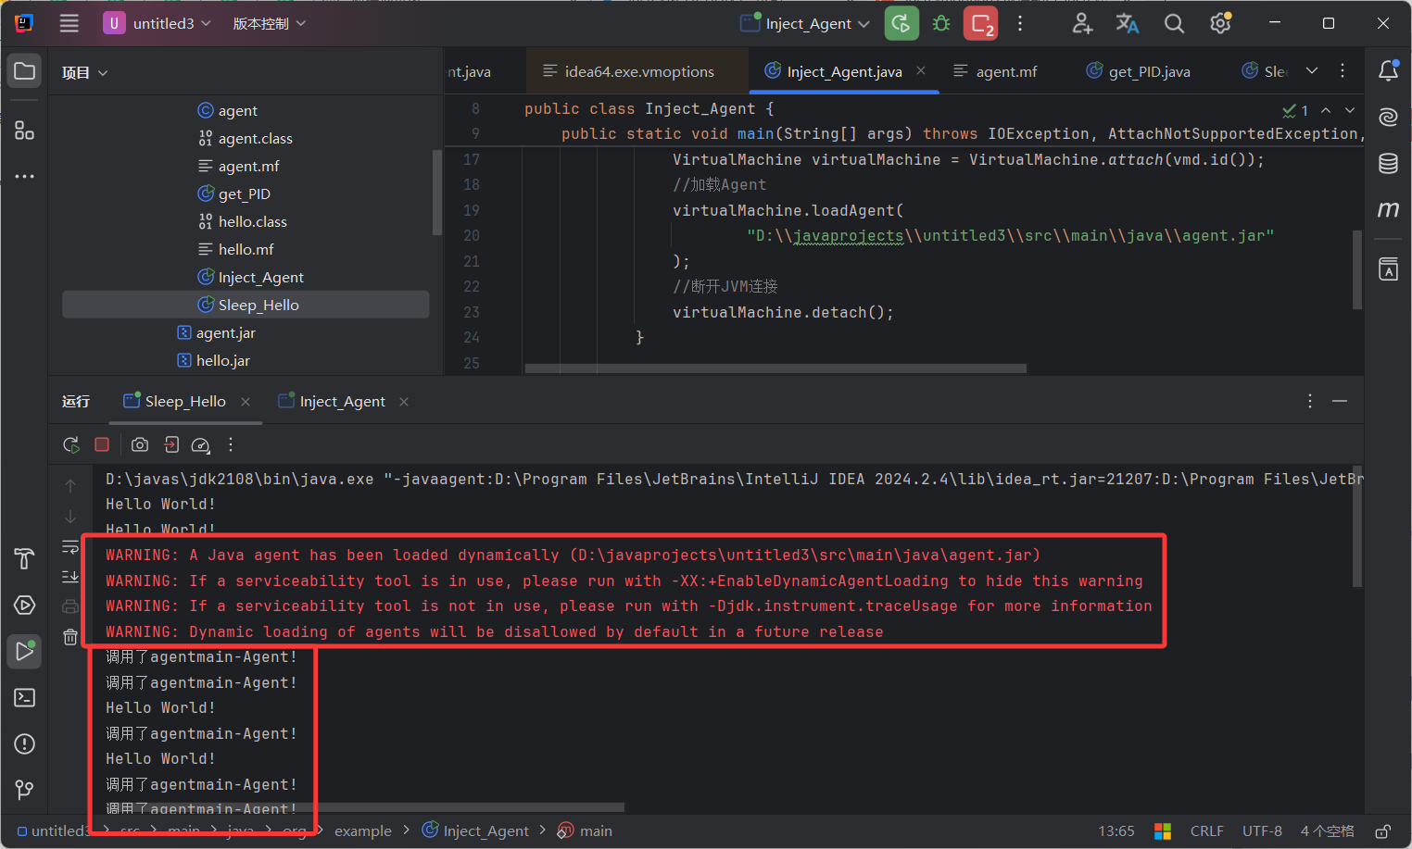Stop the running Sleep_Hello process
Image resolution: width=1412 pixels, height=849 pixels.
click(x=102, y=444)
